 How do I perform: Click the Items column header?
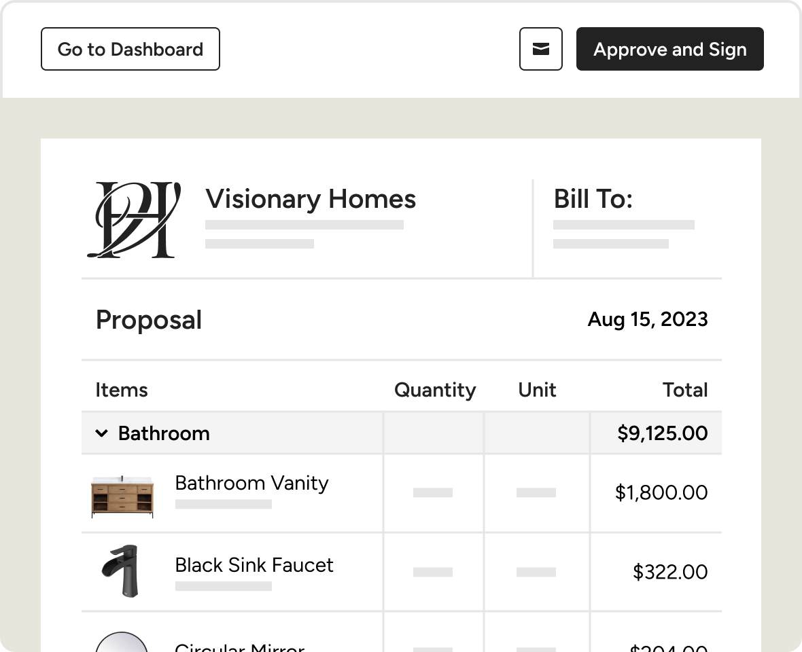tap(122, 390)
